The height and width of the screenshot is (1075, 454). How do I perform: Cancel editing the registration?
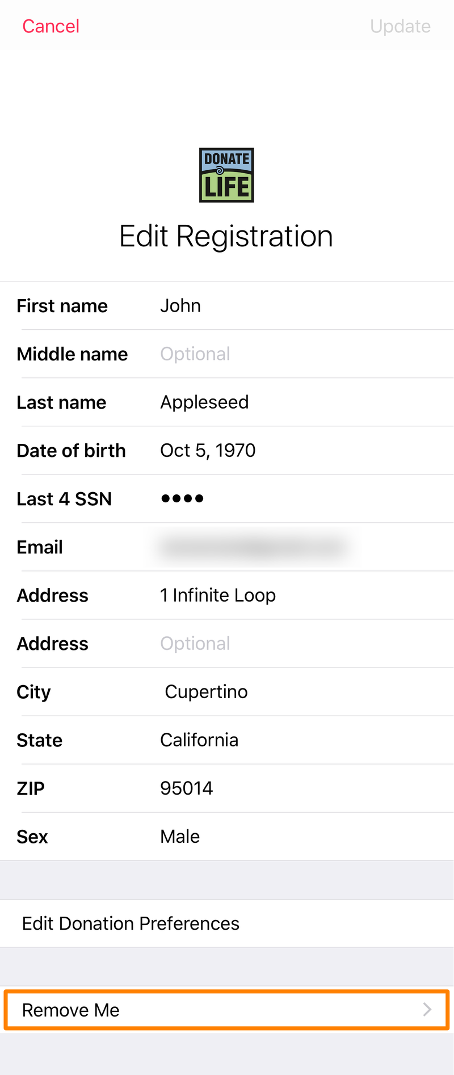[51, 26]
